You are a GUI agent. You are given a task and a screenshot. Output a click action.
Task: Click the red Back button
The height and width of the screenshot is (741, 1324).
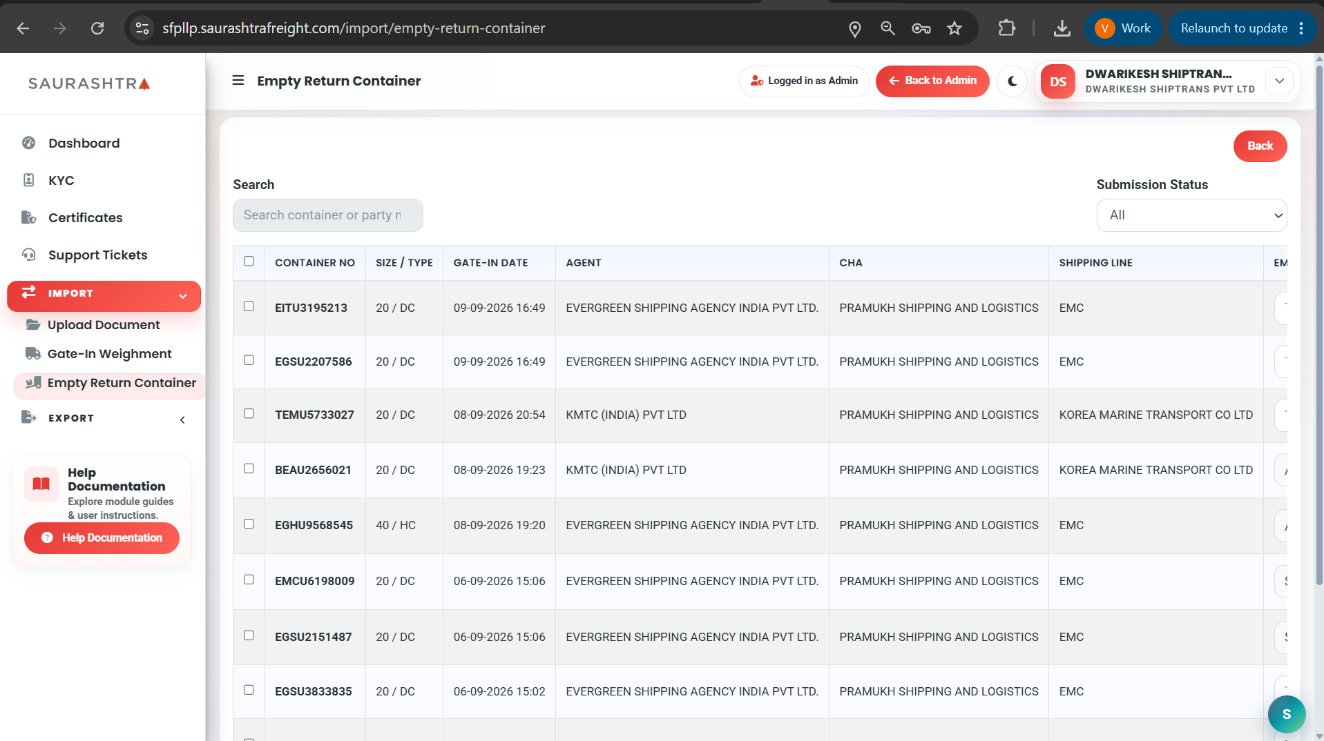pos(1260,146)
